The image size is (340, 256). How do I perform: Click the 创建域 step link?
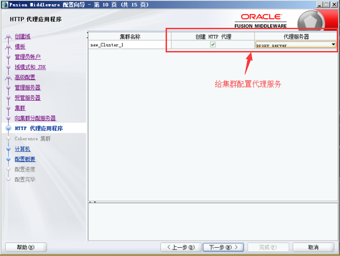click(23, 37)
